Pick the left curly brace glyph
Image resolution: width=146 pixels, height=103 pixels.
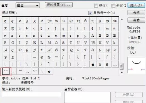click(115, 57)
